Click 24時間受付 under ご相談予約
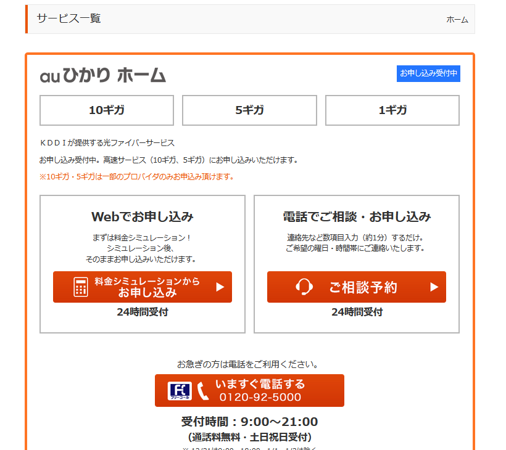506x450 pixels. (x=357, y=312)
